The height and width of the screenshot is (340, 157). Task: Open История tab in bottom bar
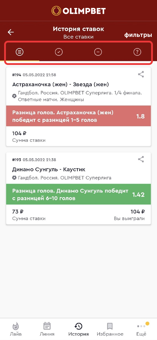(78, 329)
